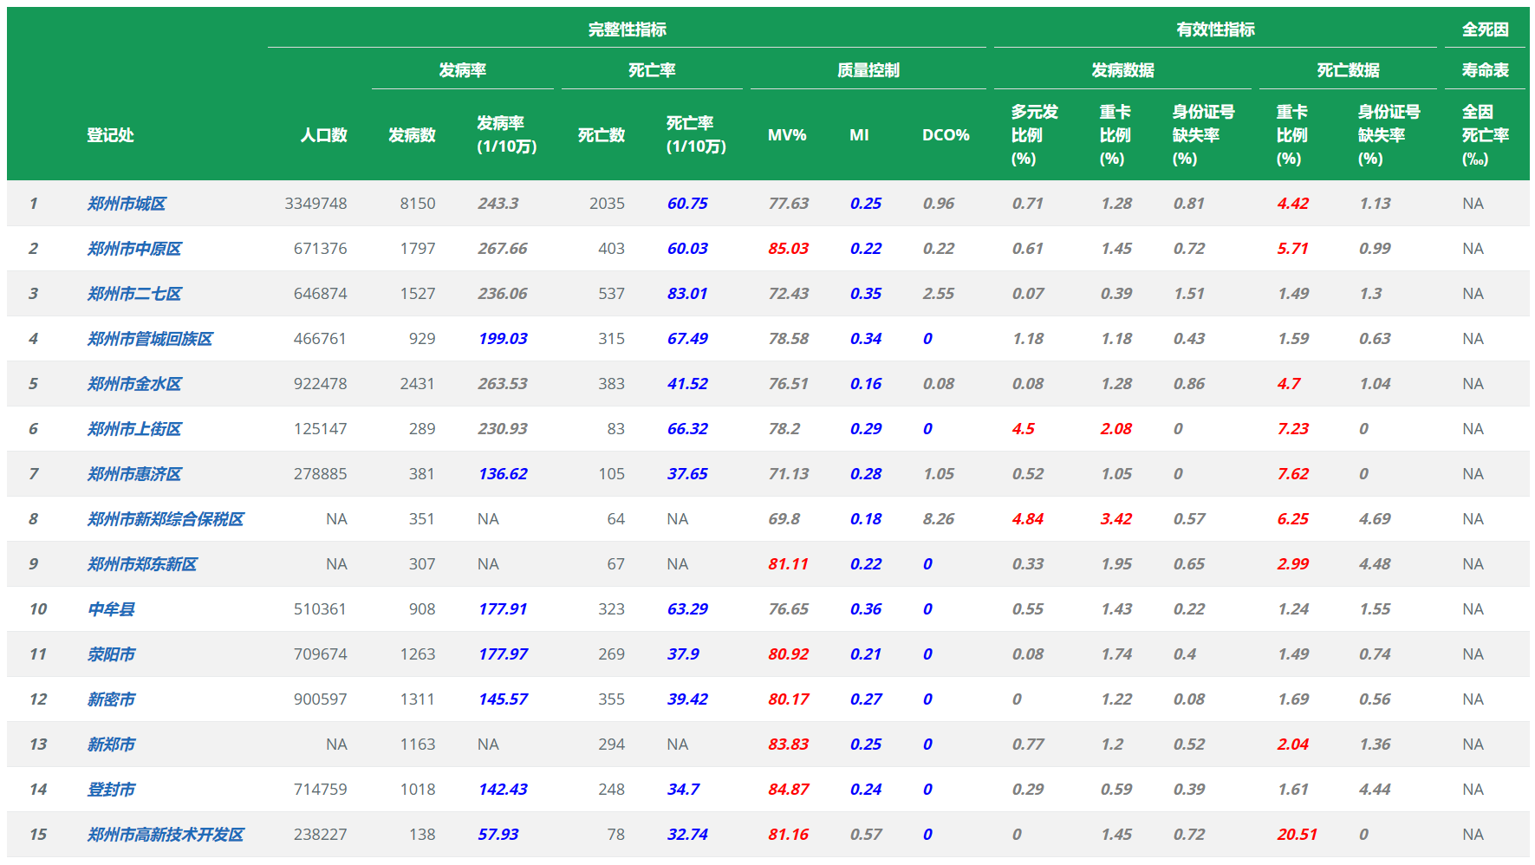Select the 郑州市新郑综合保税区 link
Screen dimensions: 1535x865
166,519
